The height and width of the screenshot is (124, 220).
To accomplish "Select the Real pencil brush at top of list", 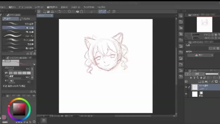I will pos(18,24).
